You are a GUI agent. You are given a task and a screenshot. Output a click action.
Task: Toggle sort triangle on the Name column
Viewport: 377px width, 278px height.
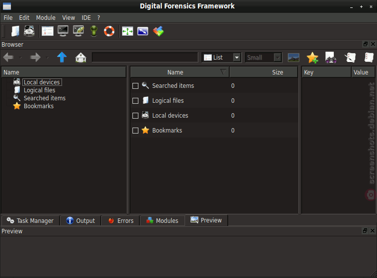[x=223, y=71]
